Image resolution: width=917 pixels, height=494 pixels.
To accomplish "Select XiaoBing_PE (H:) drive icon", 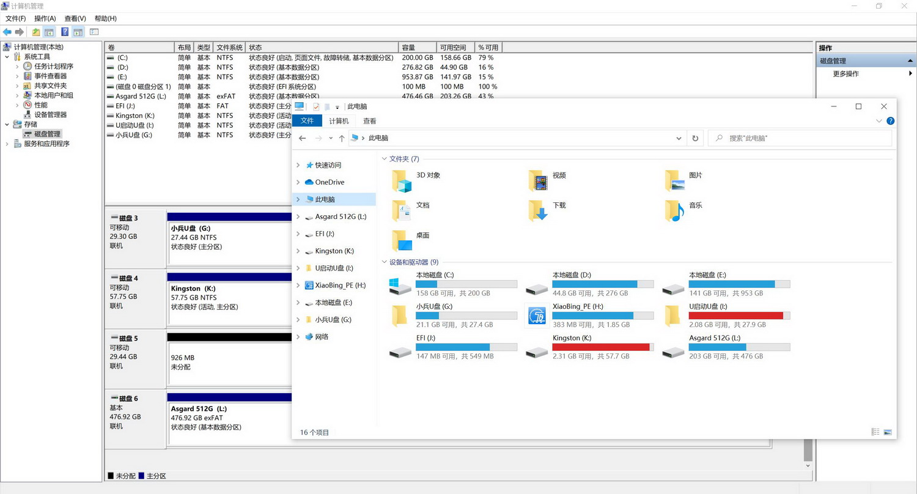I will point(539,315).
